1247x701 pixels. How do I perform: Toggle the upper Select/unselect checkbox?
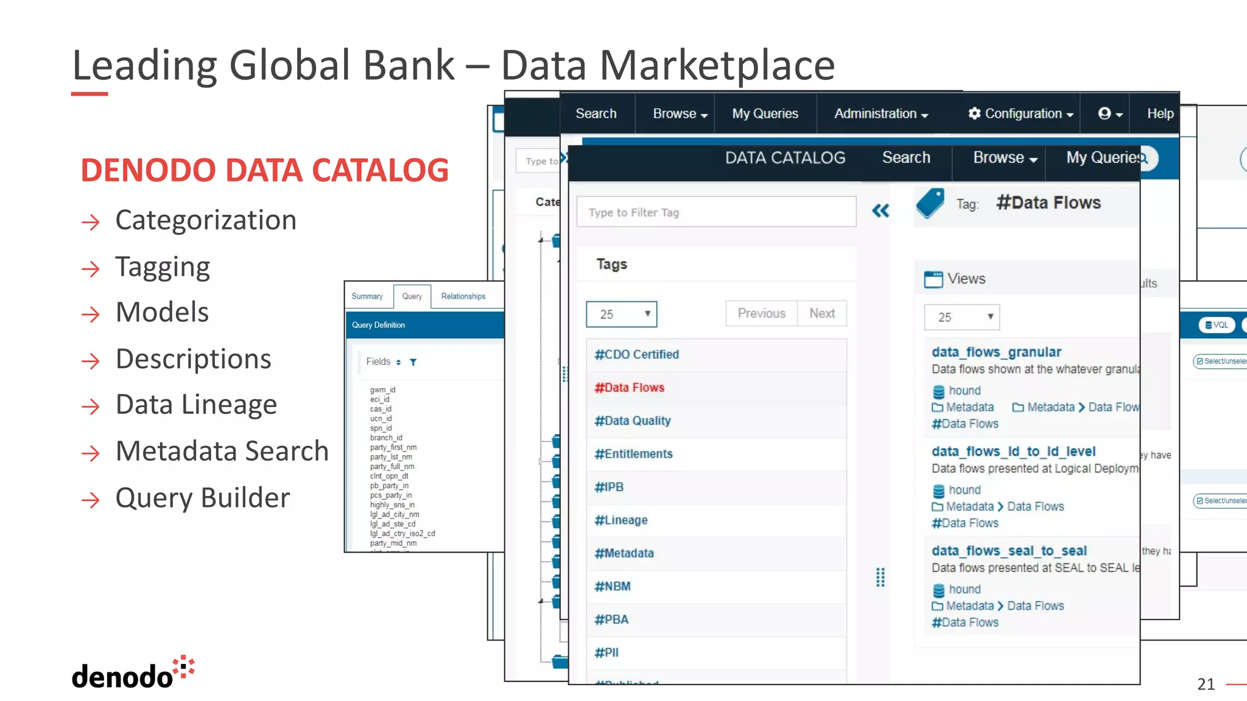[1200, 361]
